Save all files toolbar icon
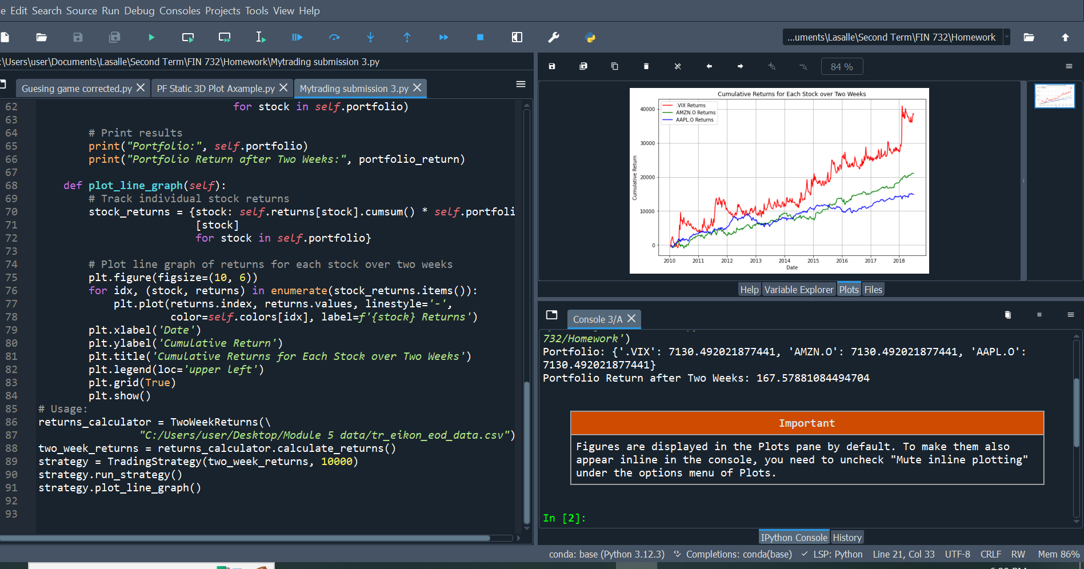Image resolution: width=1084 pixels, height=569 pixels. (114, 37)
